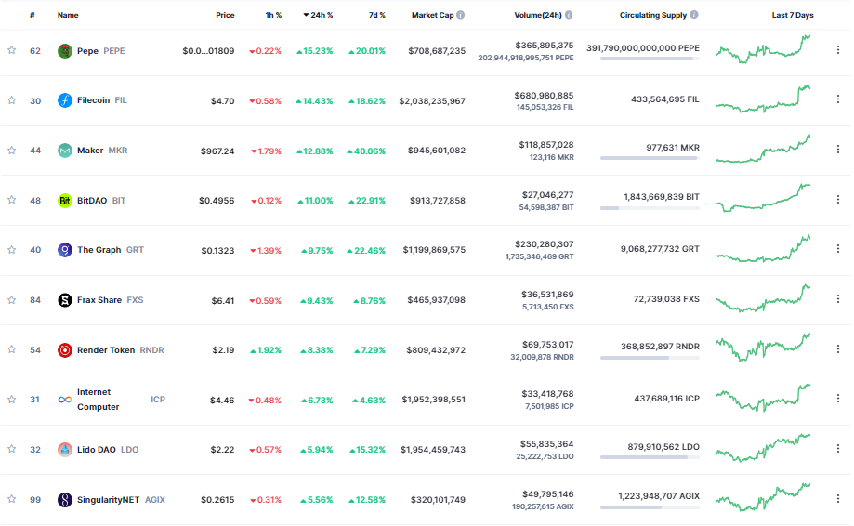Screen dimensions: 854x526
Task: Star Render Token for watchlist
Action: tap(11, 349)
